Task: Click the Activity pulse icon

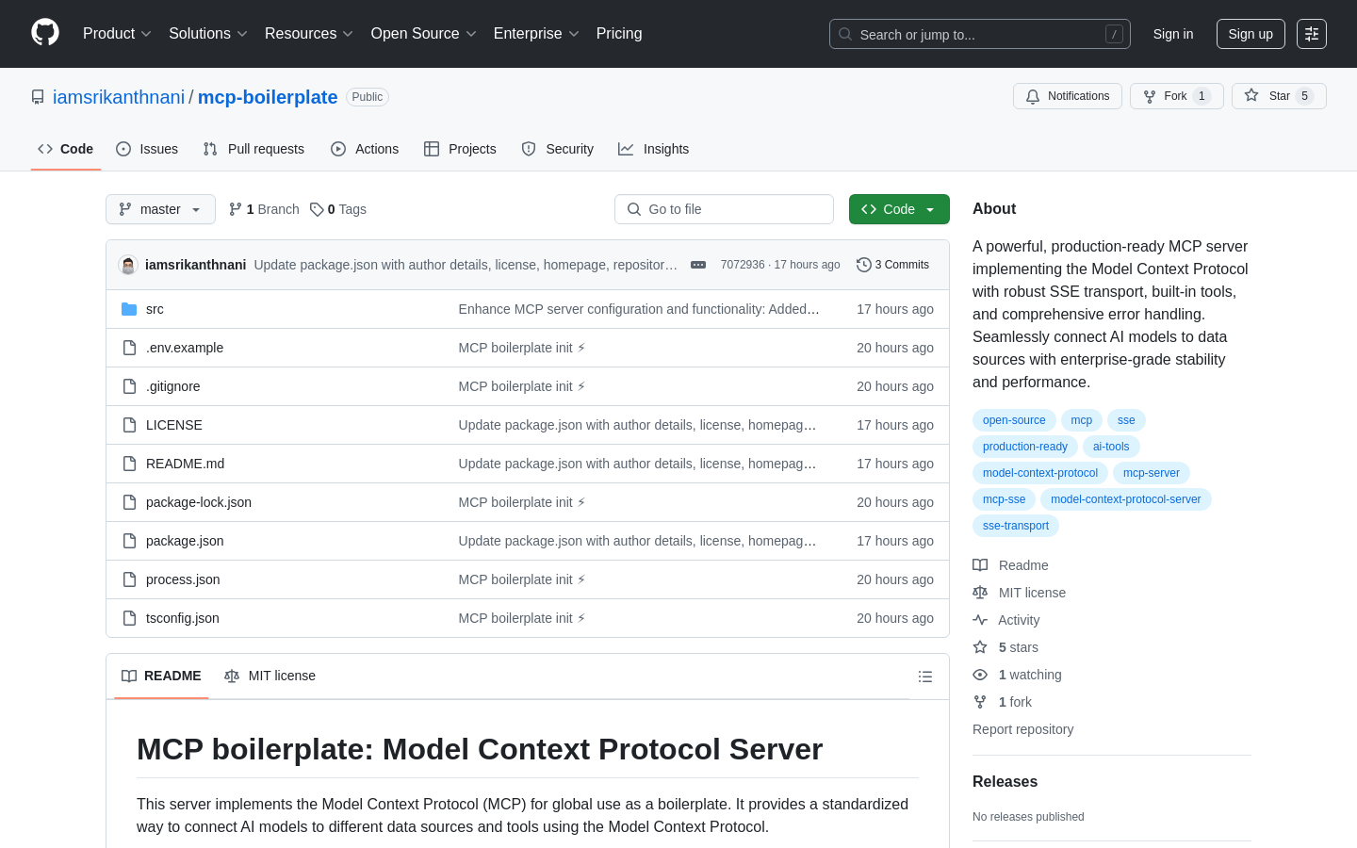Action: click(x=980, y=620)
